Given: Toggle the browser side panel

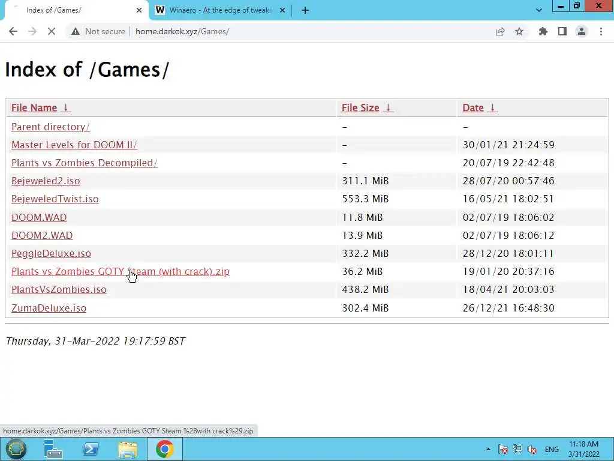Looking at the screenshot, I should (x=562, y=31).
